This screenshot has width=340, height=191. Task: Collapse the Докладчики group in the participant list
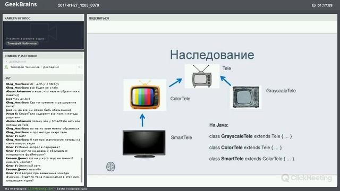[x=6, y=62]
